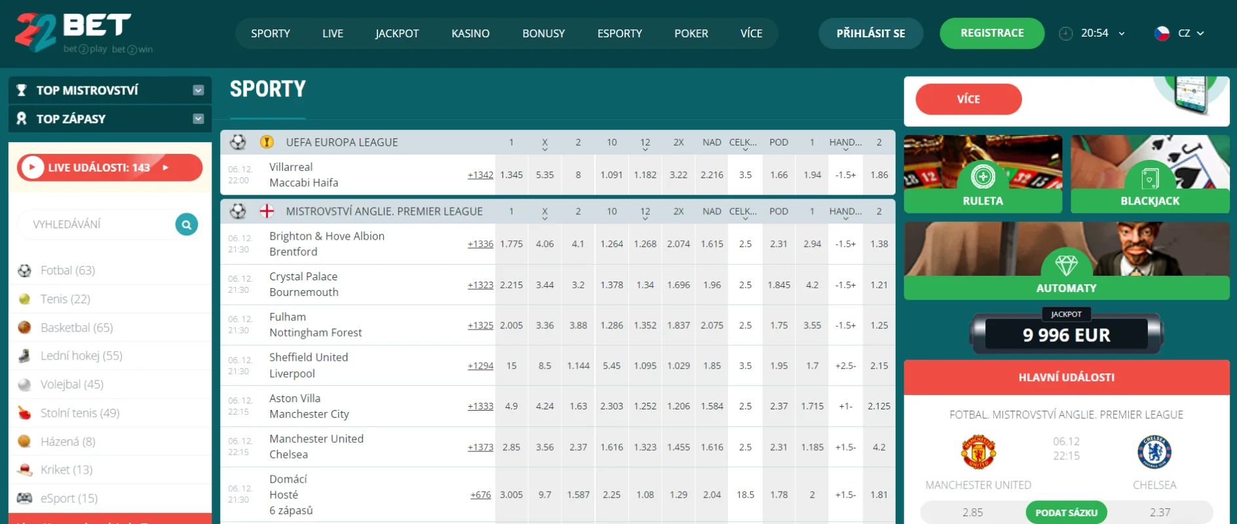Click the soccer ball icon in Europa League header
This screenshot has width=1237, height=524.
tap(238, 142)
